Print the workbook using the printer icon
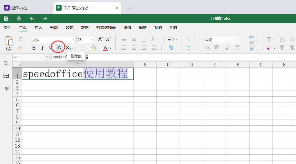The width and height of the screenshot is (296, 164). pyautogui.click(x=19, y=18)
